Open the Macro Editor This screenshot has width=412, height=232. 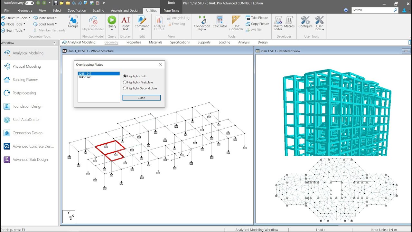278,23
